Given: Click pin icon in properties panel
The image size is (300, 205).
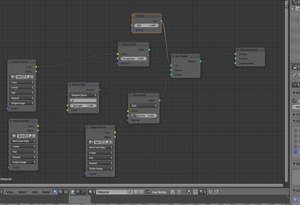Looking at the screenshot, I should pyautogui.click(x=294, y=75).
